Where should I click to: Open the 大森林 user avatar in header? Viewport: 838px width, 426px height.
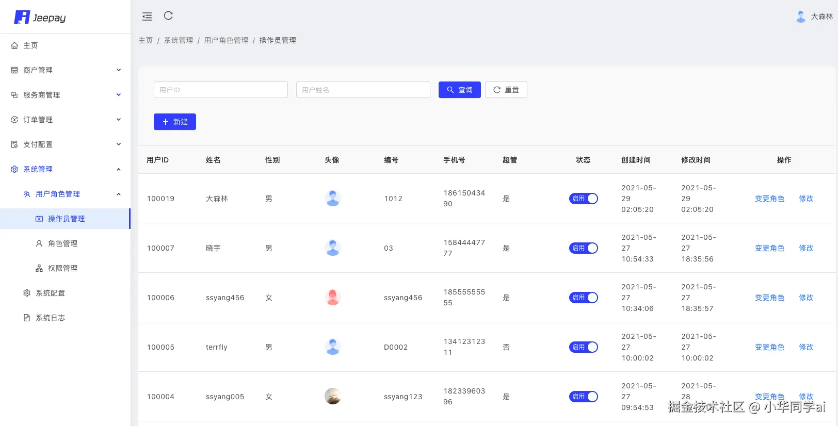point(801,17)
